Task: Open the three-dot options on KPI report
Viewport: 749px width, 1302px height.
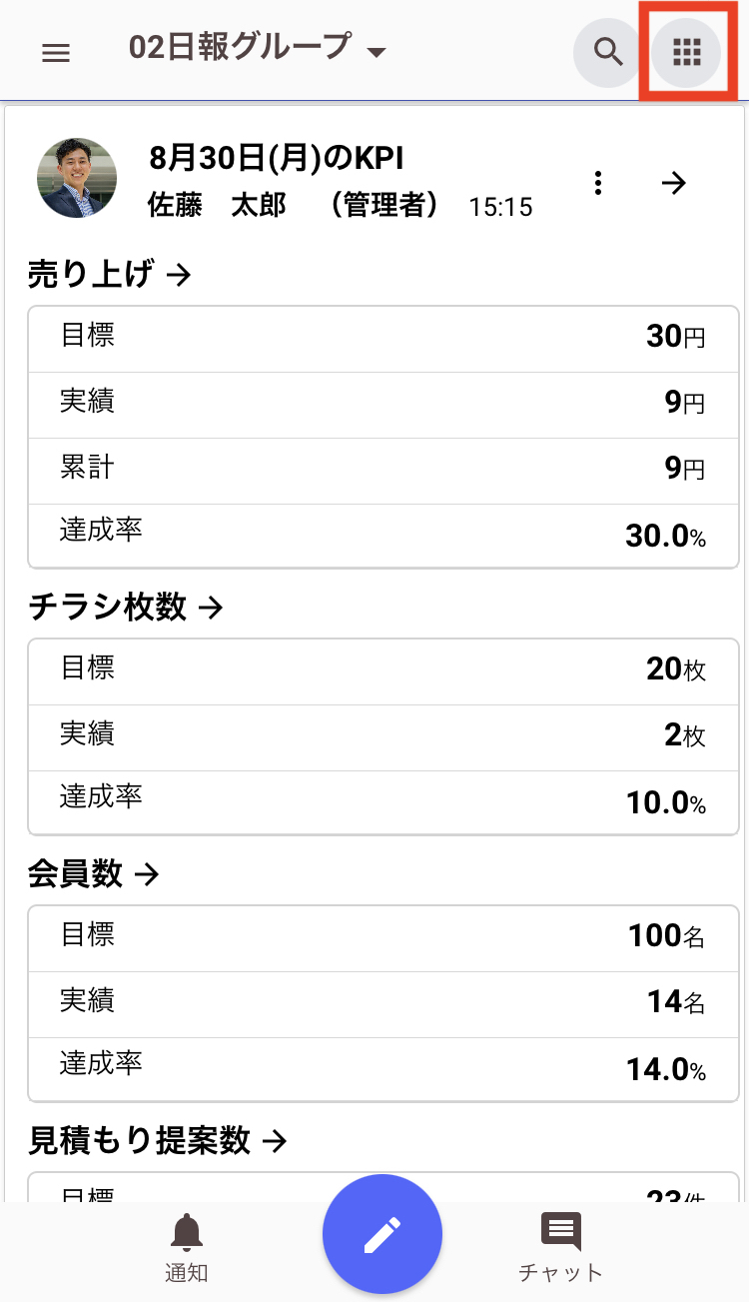Action: click(597, 183)
